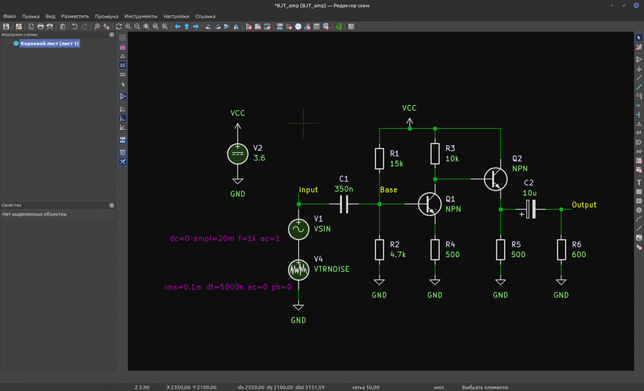Click the Annotate schematic R42 icon in top toolbar
The width and height of the screenshot is (644, 391).
[280, 26]
